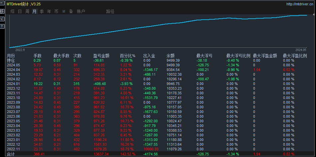Image resolution: width=316 pixels, height=157 pixels.
Task: Switch to the 综 overview tab
Action: coord(12,12)
